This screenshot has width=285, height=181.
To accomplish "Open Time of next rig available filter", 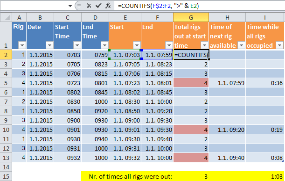I will [x=241, y=45].
